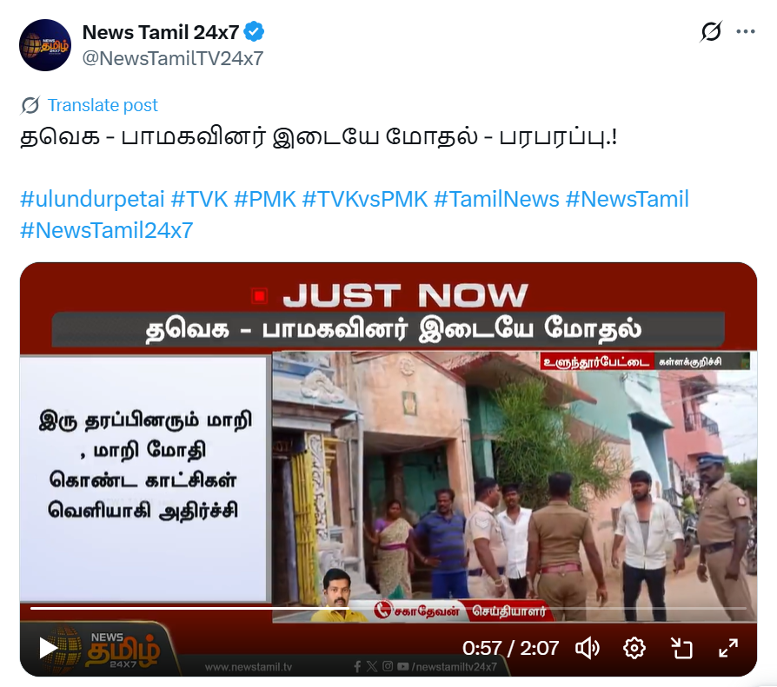The width and height of the screenshot is (777, 687).
Task: Open the Grok icon in post header
Action: tap(711, 31)
